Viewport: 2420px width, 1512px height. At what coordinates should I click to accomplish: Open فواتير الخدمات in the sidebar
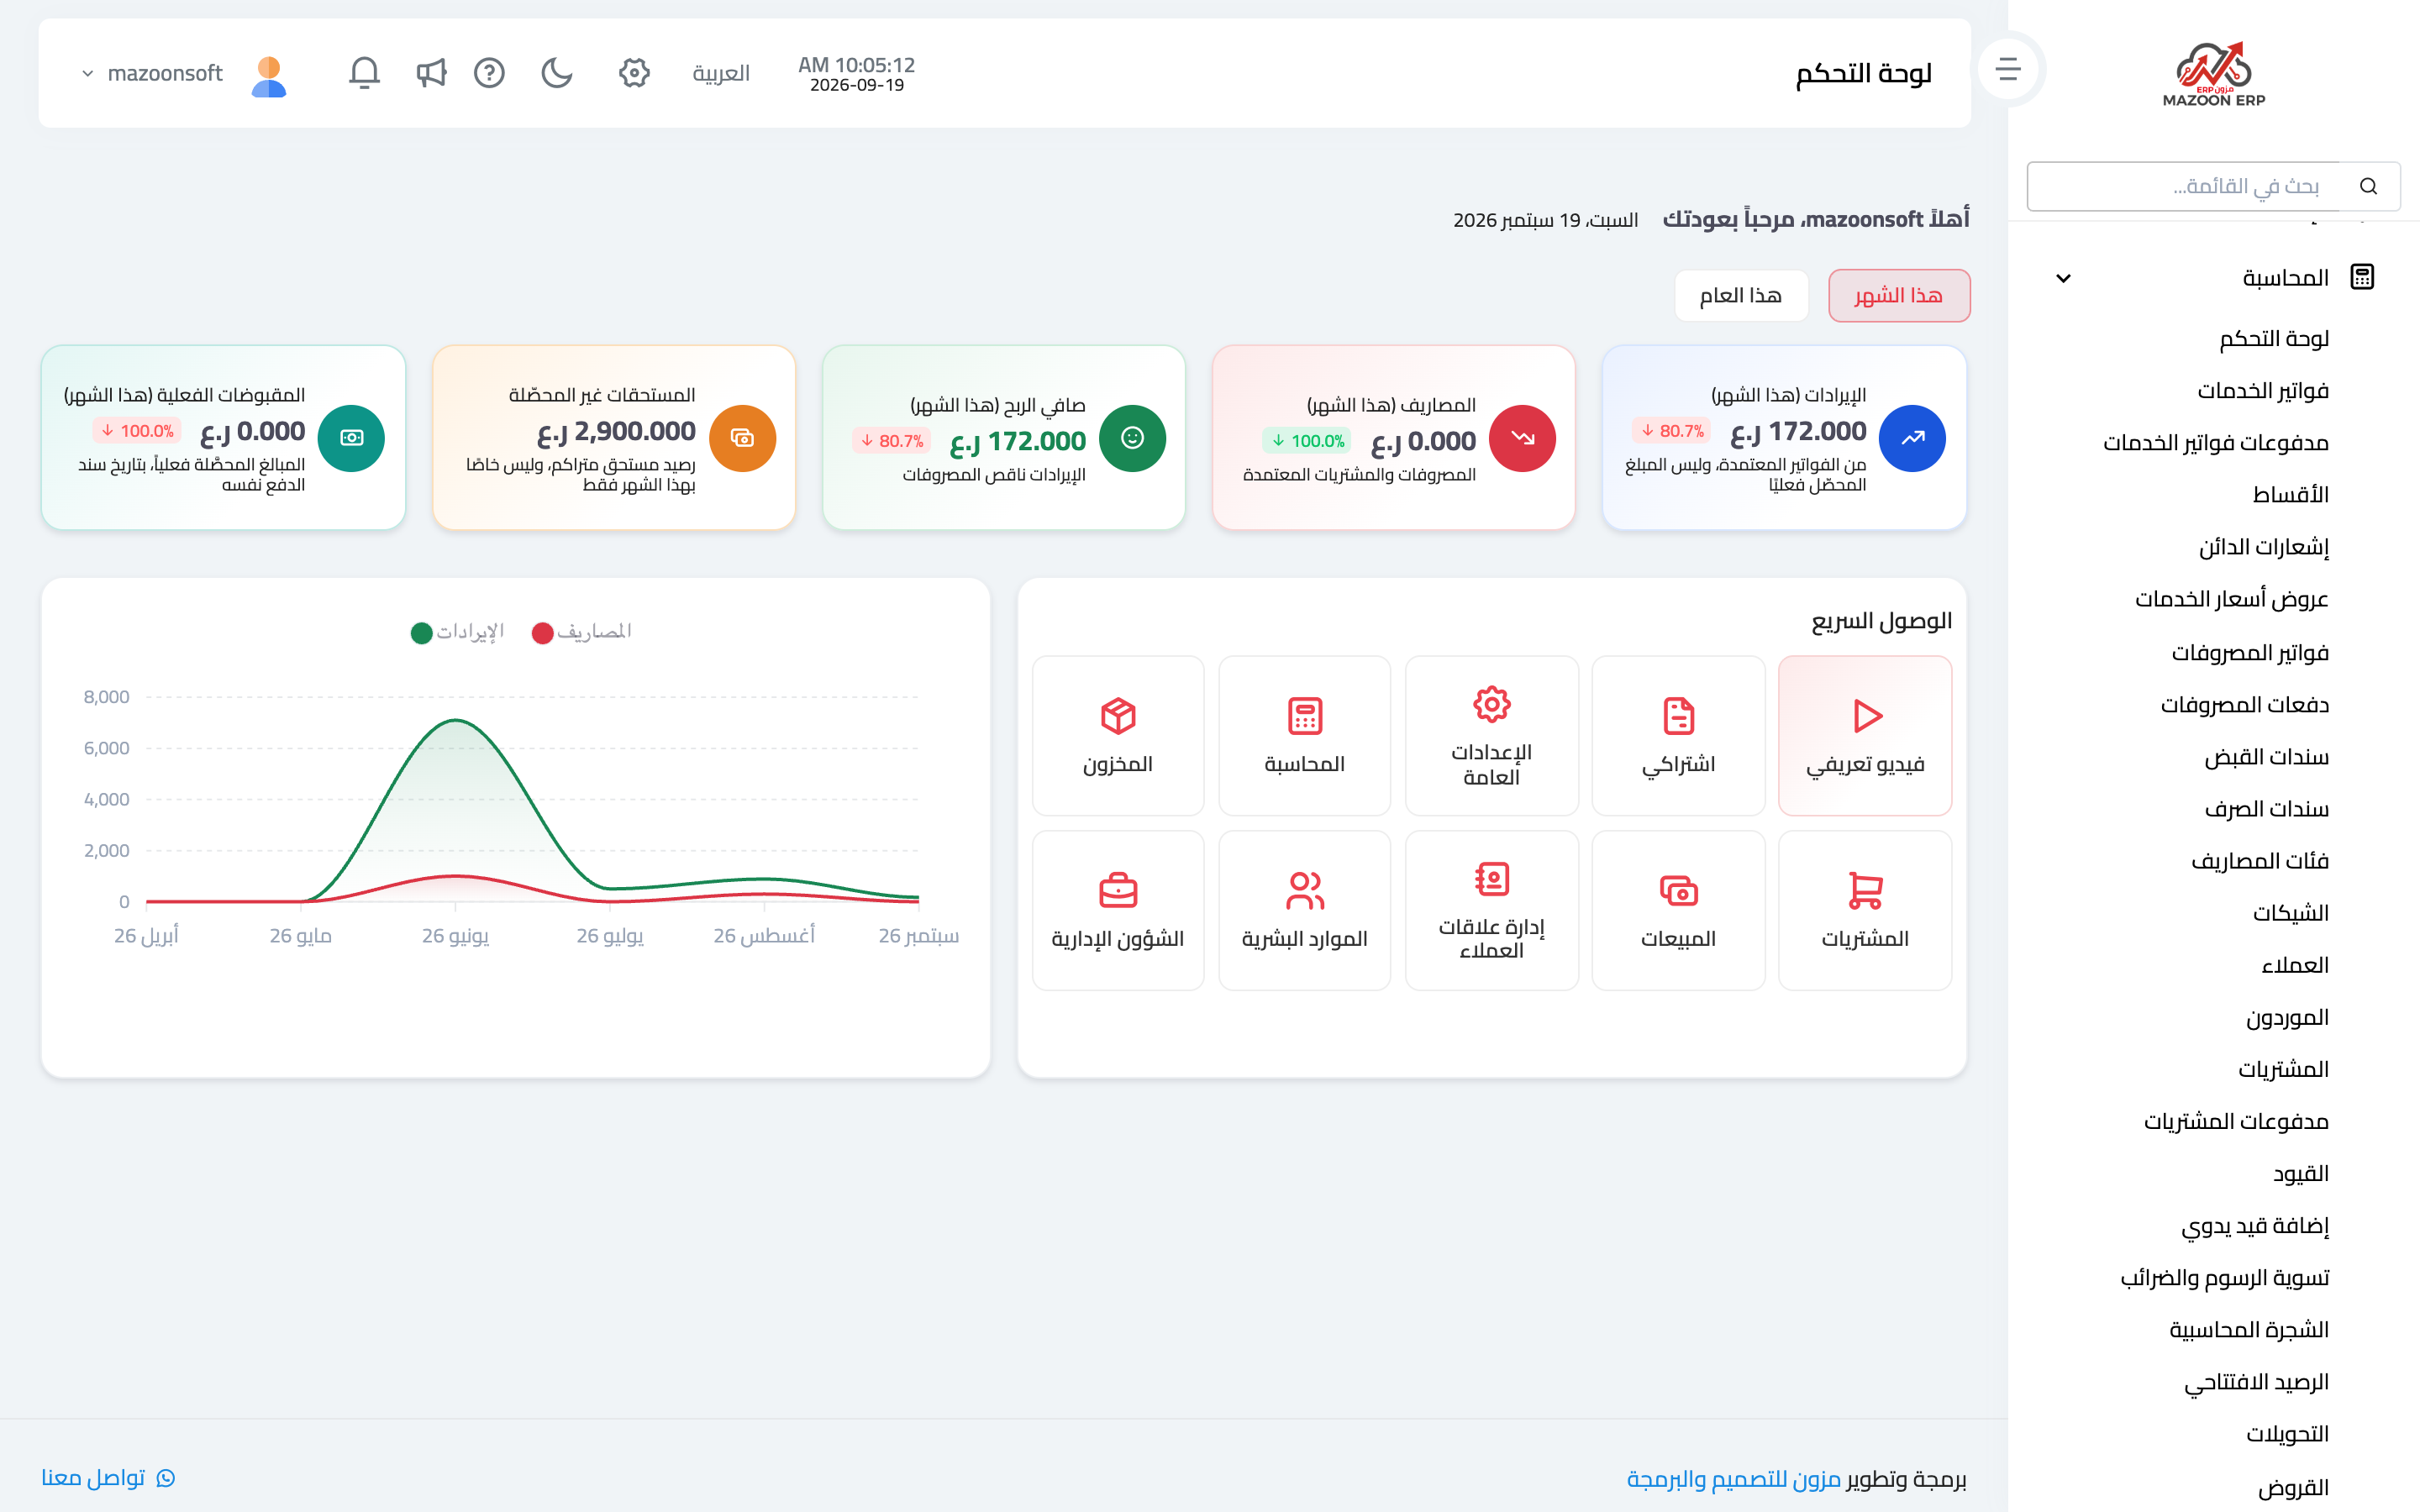(2262, 391)
